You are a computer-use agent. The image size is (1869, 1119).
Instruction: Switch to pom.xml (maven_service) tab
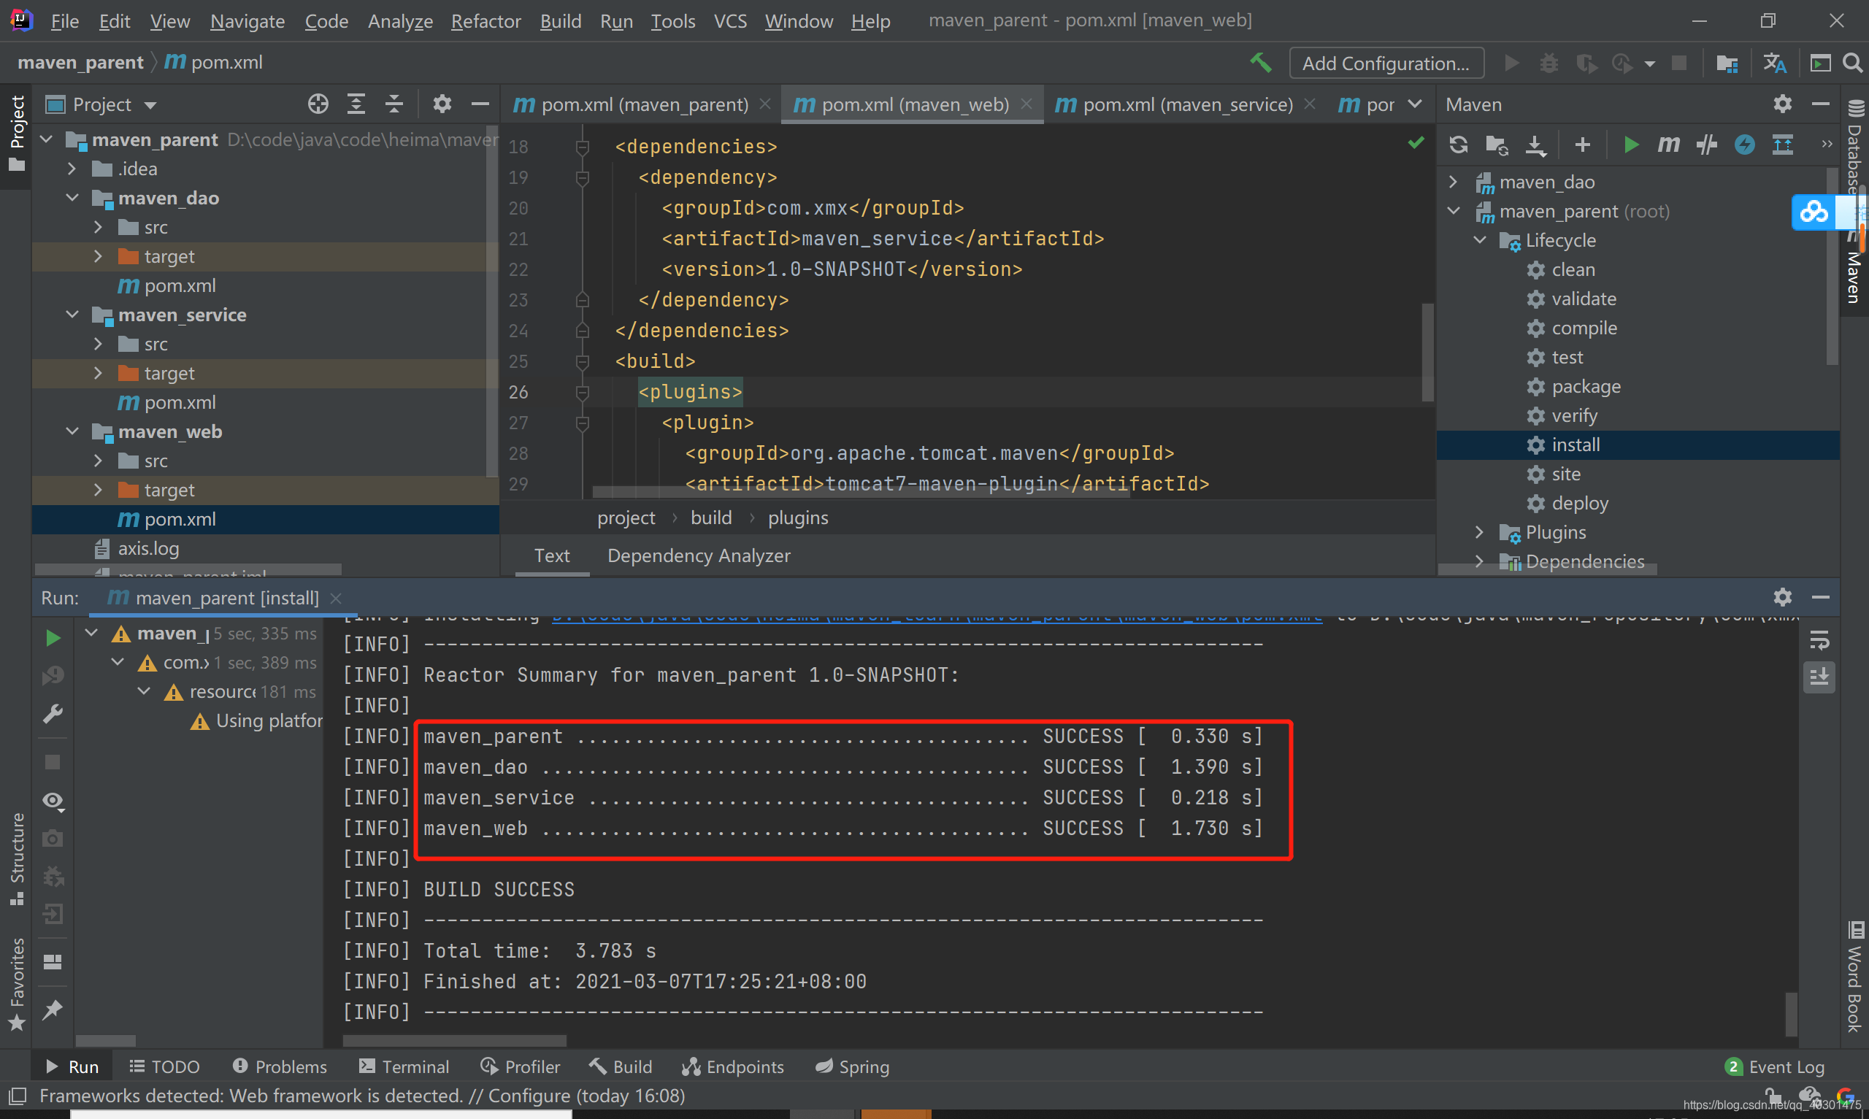[1186, 104]
